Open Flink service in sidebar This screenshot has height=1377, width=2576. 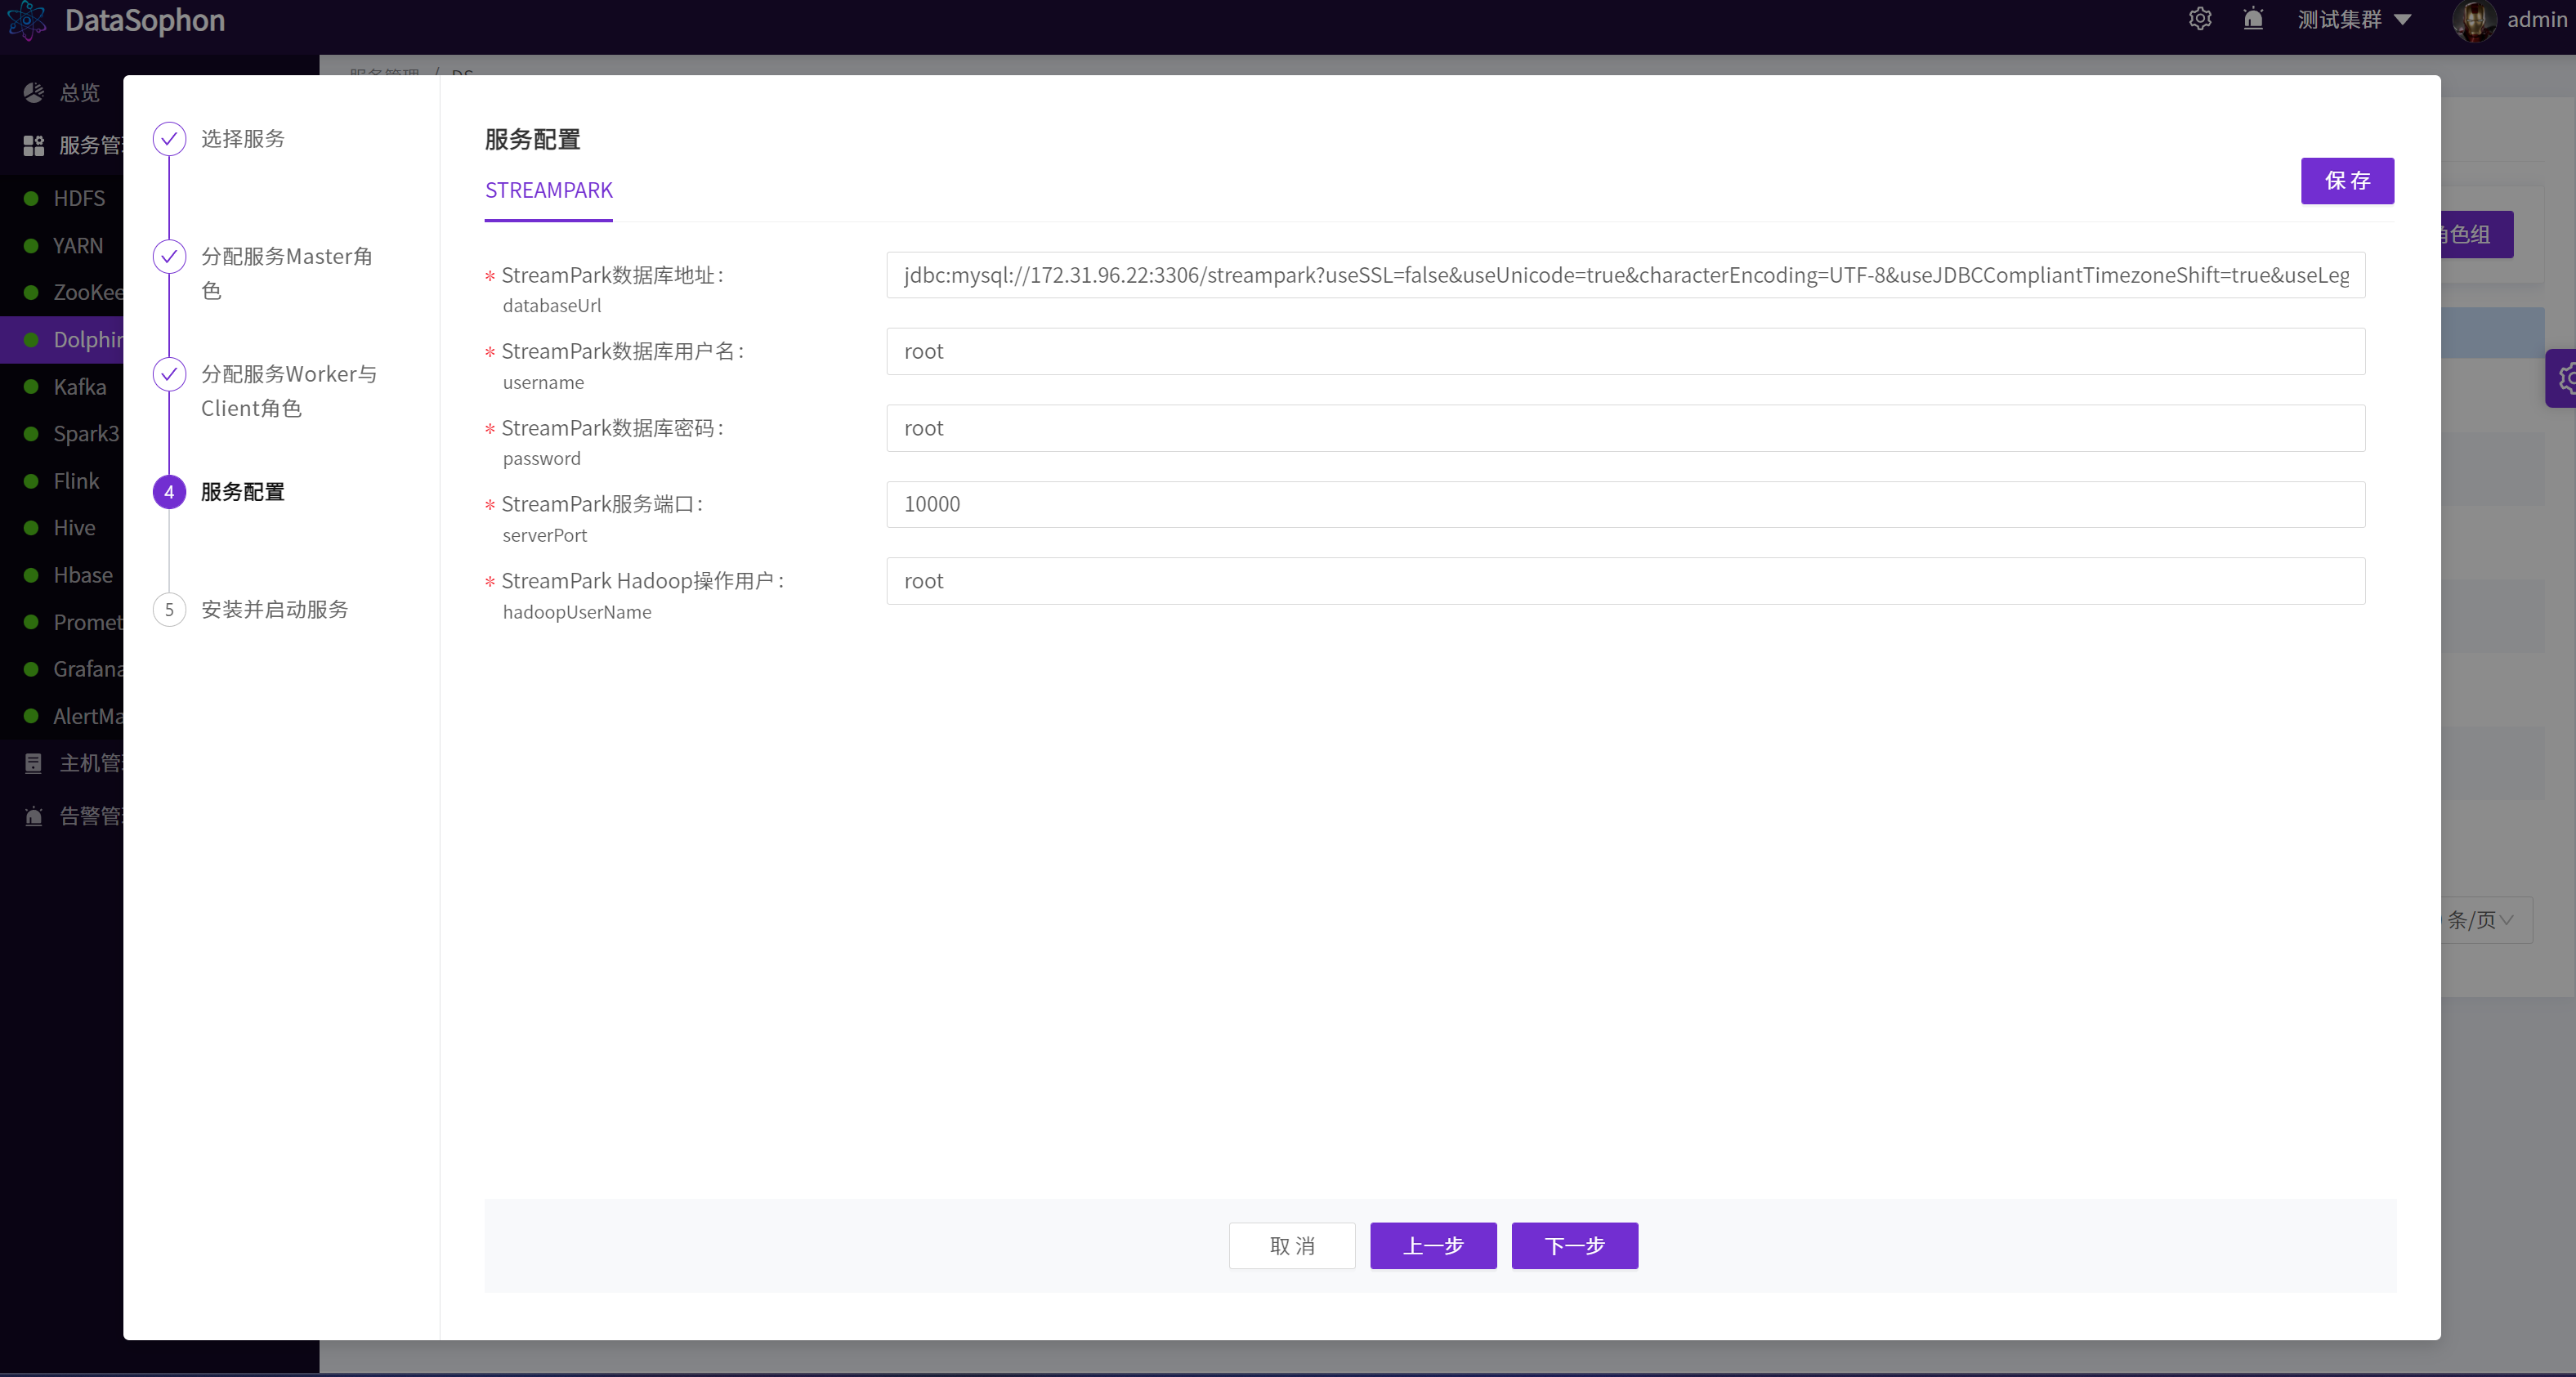click(x=76, y=481)
